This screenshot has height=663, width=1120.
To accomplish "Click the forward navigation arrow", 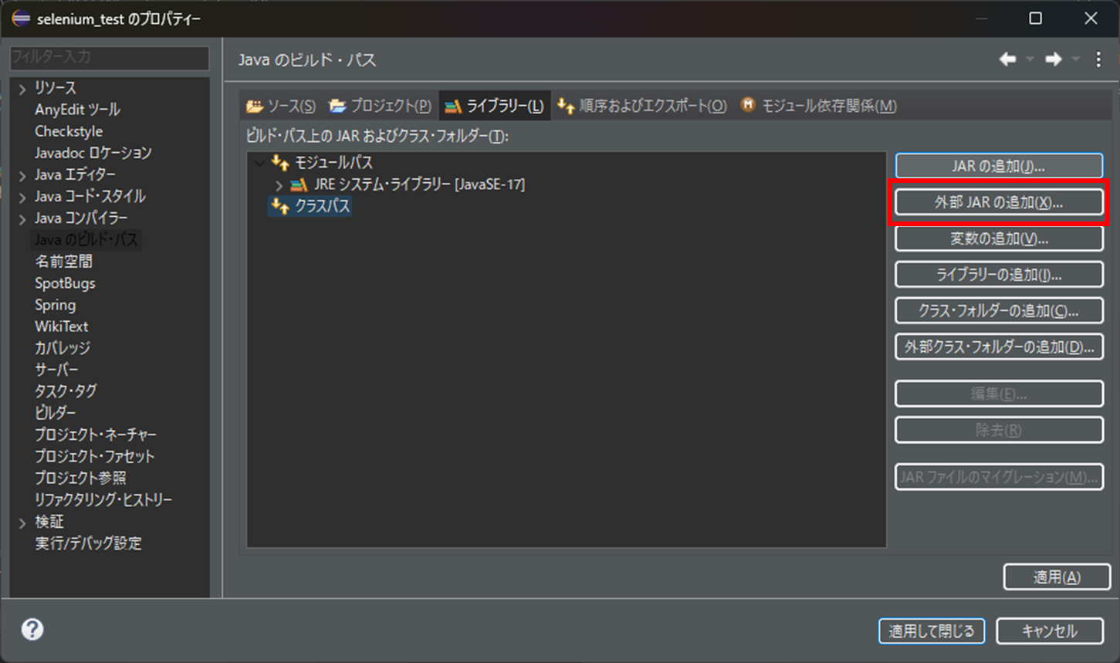I will tap(1054, 59).
